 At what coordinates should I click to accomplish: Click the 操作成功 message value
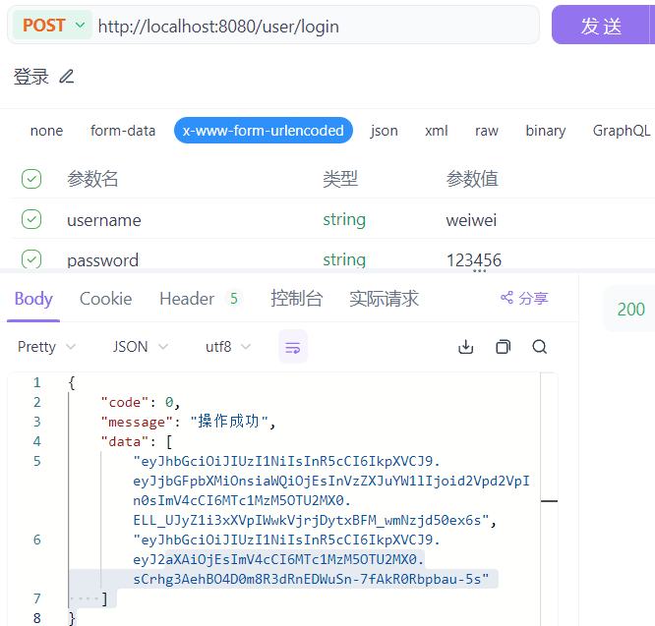tap(228, 422)
